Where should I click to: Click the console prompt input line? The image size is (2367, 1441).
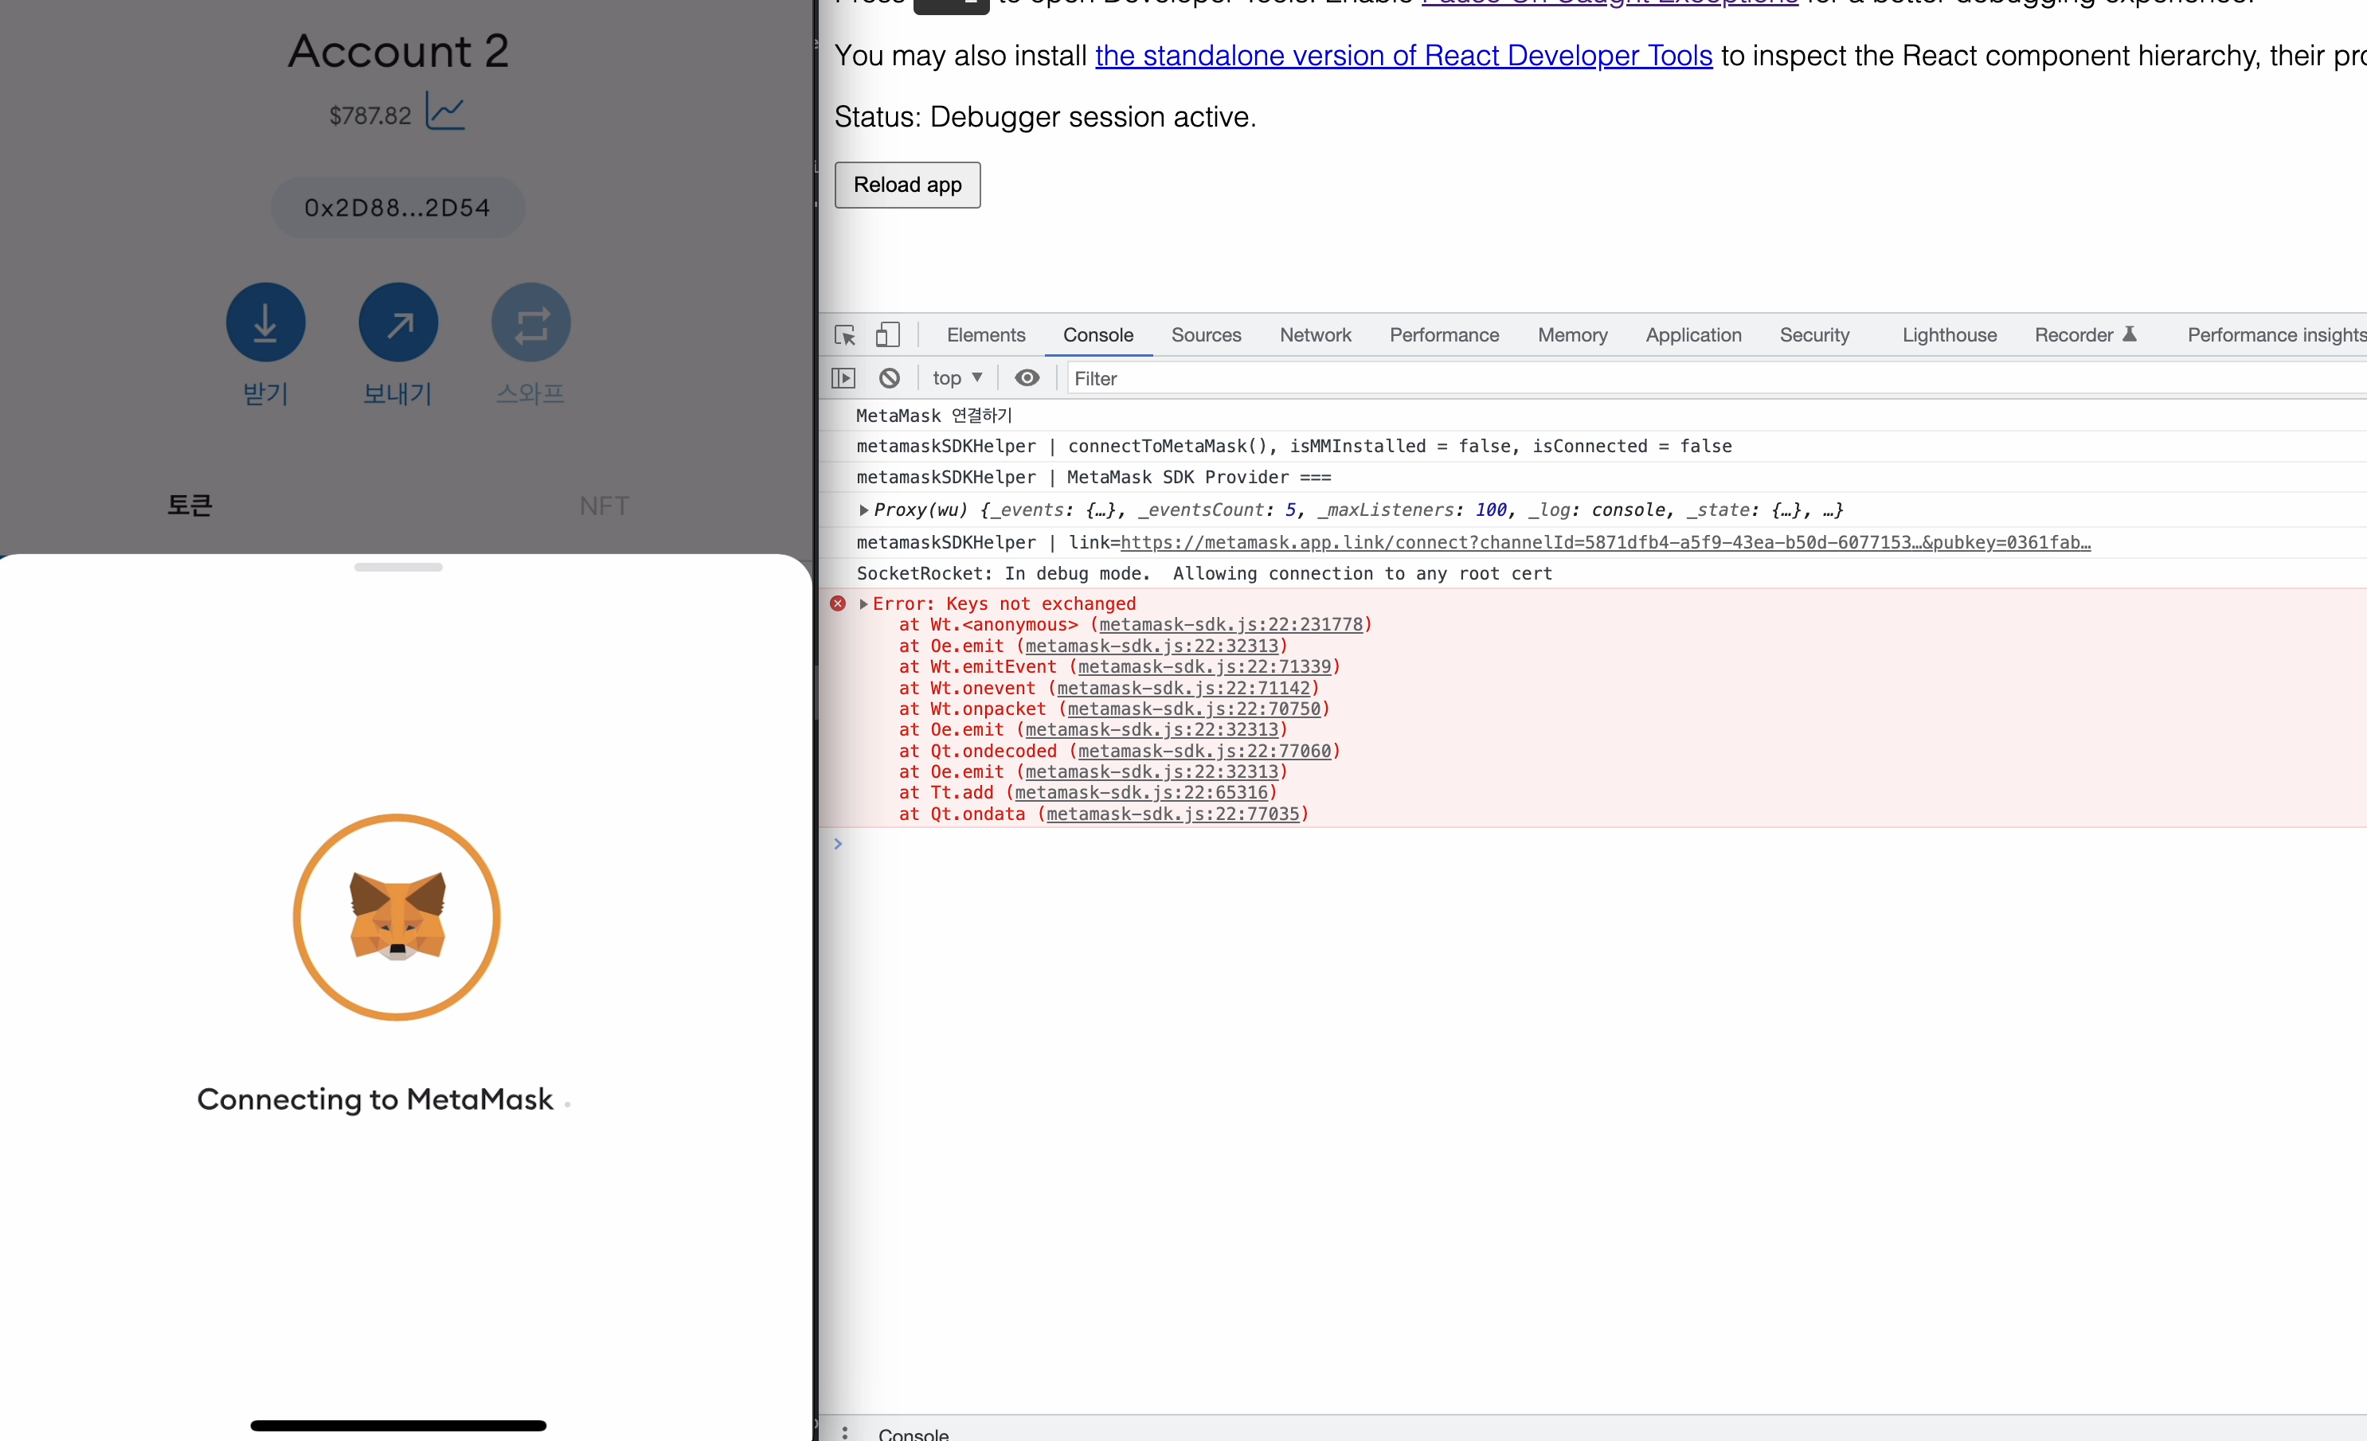pyautogui.click(x=1594, y=844)
